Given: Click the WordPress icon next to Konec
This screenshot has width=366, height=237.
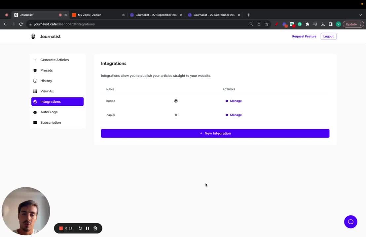Looking at the screenshot, I should click(176, 101).
